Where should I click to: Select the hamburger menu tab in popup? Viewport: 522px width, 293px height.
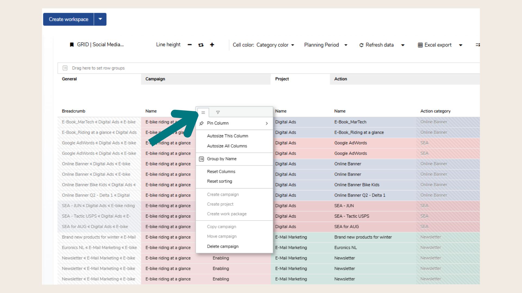click(x=203, y=112)
